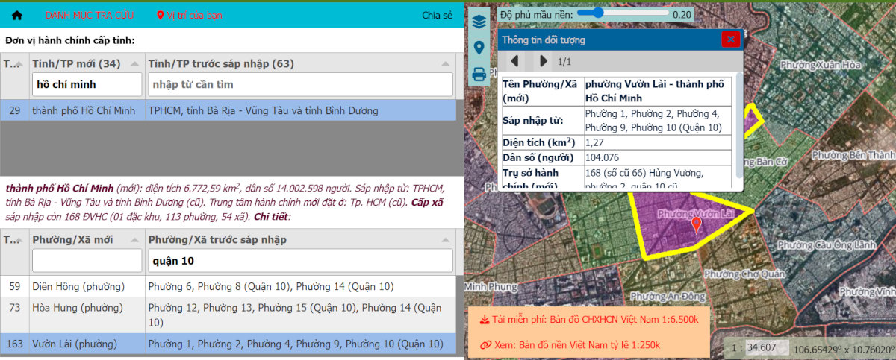The image size is (896, 360).
Task: Go to next object in info popup
Action: tap(543, 61)
